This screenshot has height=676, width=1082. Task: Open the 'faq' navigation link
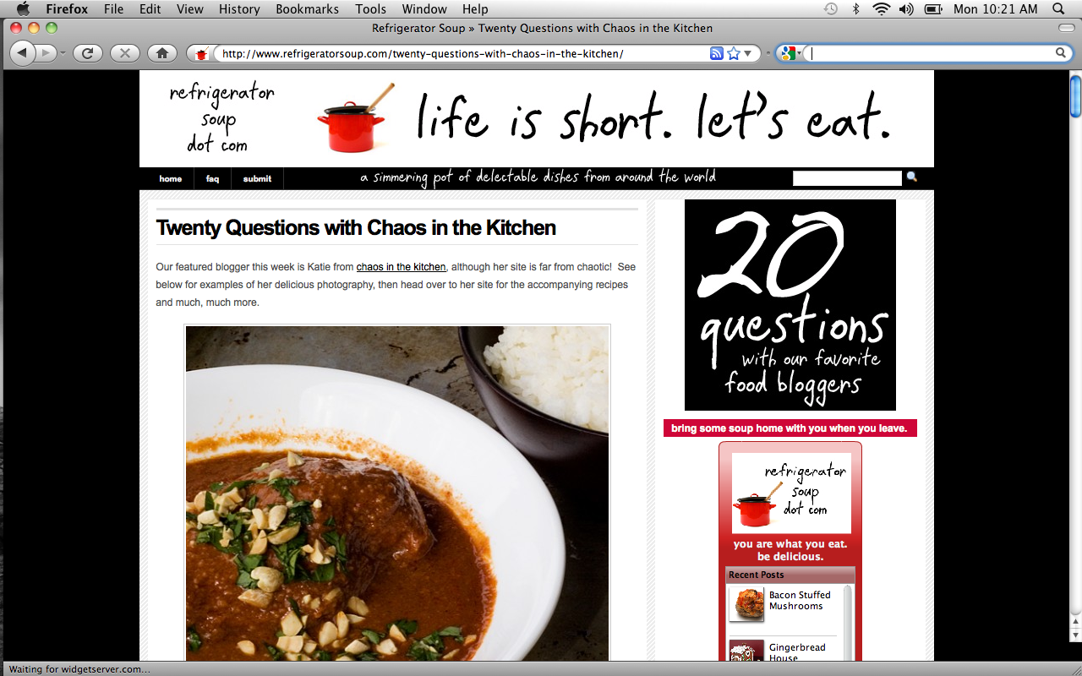(212, 178)
